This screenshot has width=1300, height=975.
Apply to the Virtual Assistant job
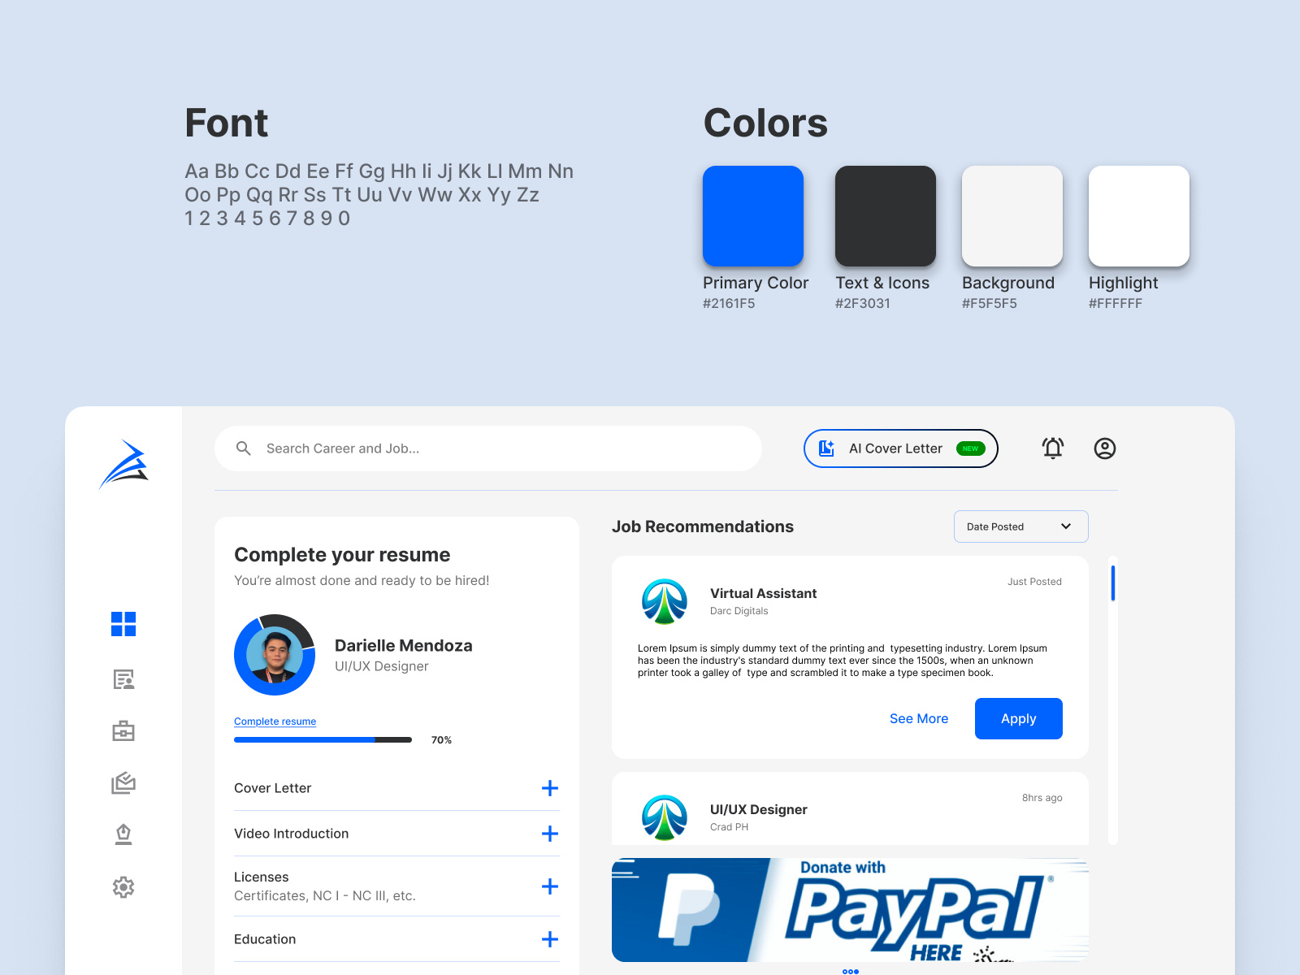pos(1018,718)
